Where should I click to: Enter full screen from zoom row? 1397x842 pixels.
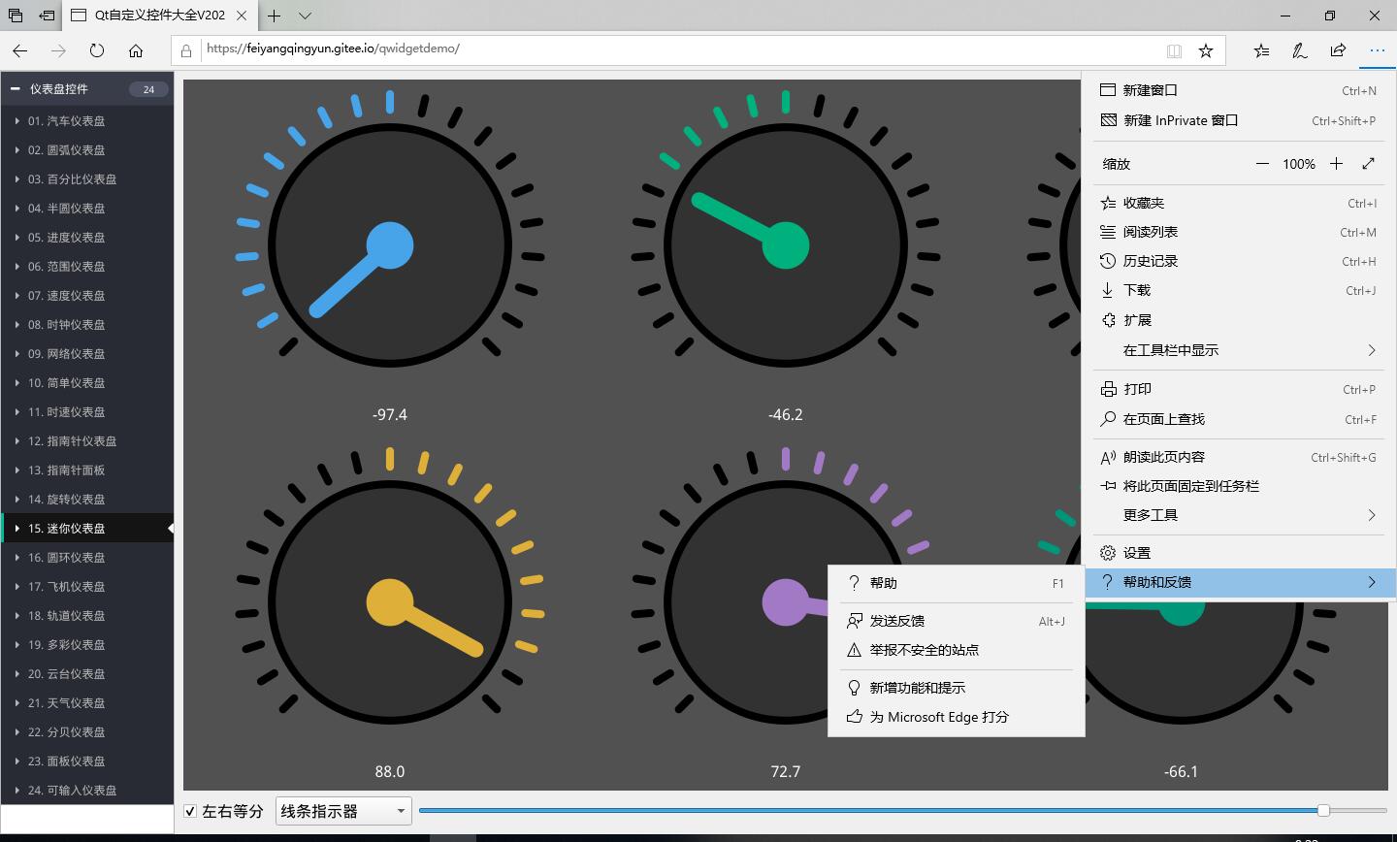click(x=1368, y=164)
